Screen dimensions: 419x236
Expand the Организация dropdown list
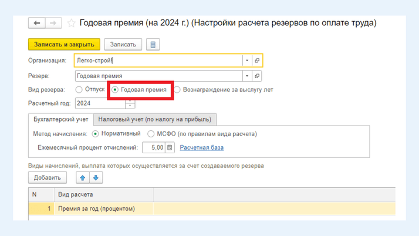[247, 60]
